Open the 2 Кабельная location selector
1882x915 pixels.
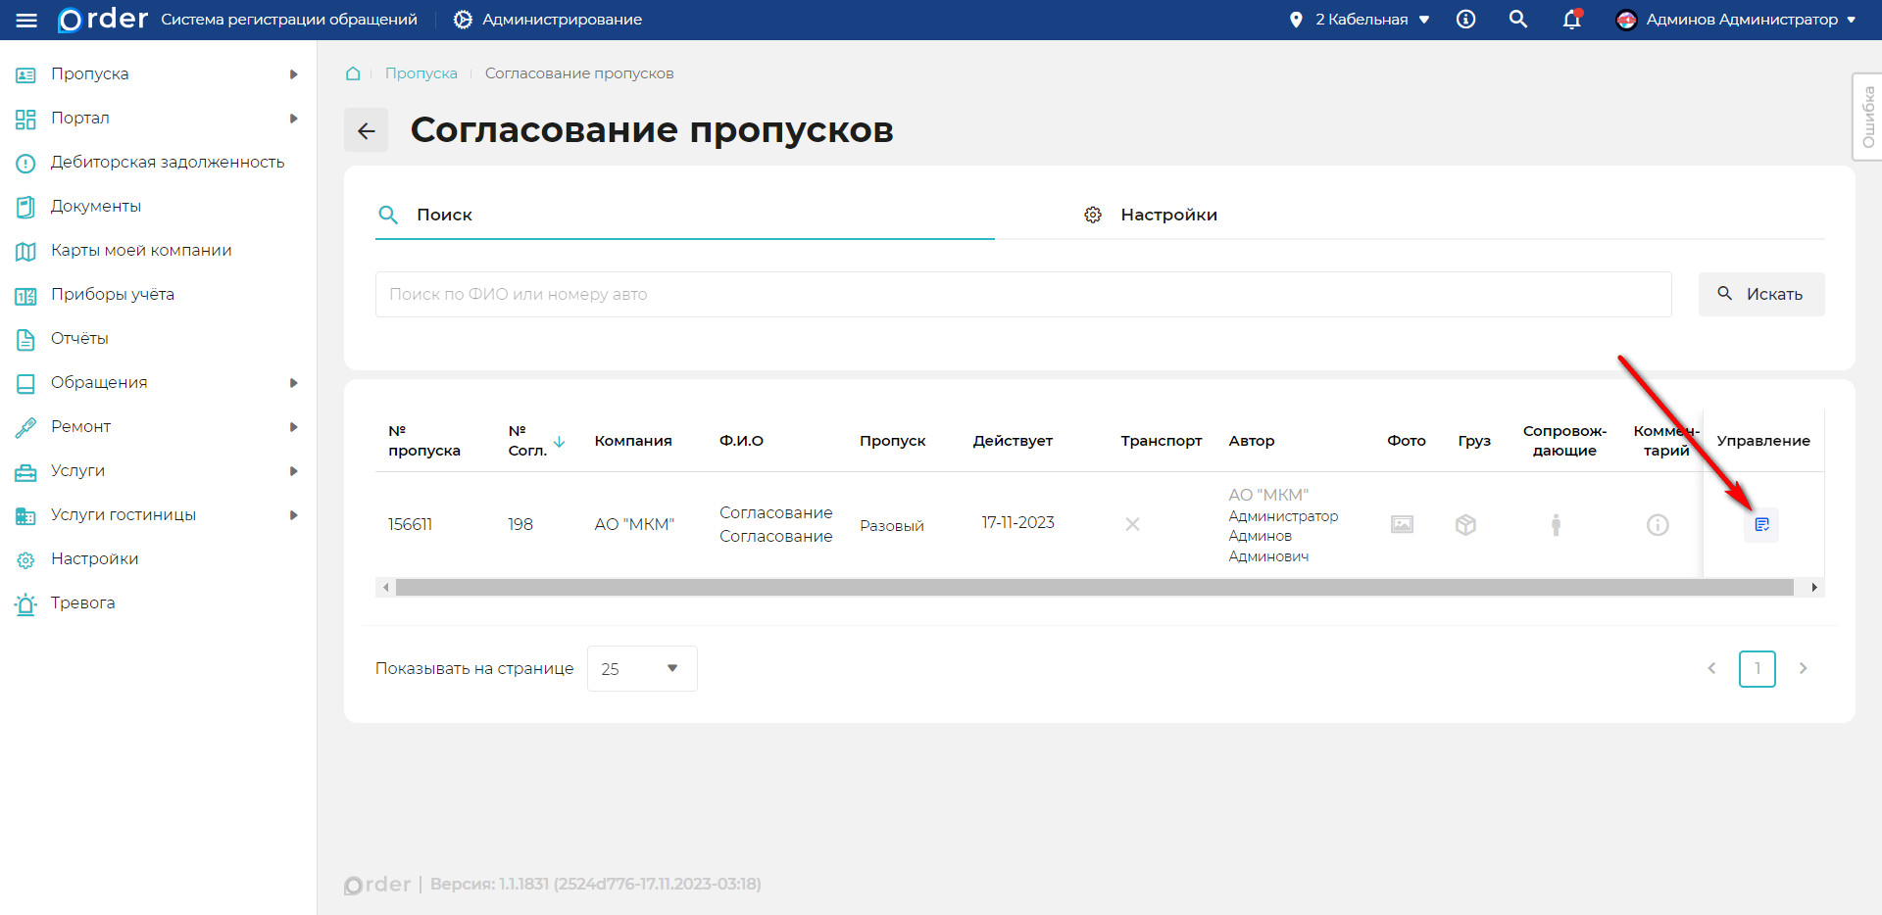1359,19
